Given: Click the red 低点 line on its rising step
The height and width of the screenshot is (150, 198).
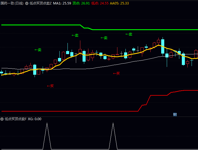Looking at the screenshot, I should pos(148,100).
